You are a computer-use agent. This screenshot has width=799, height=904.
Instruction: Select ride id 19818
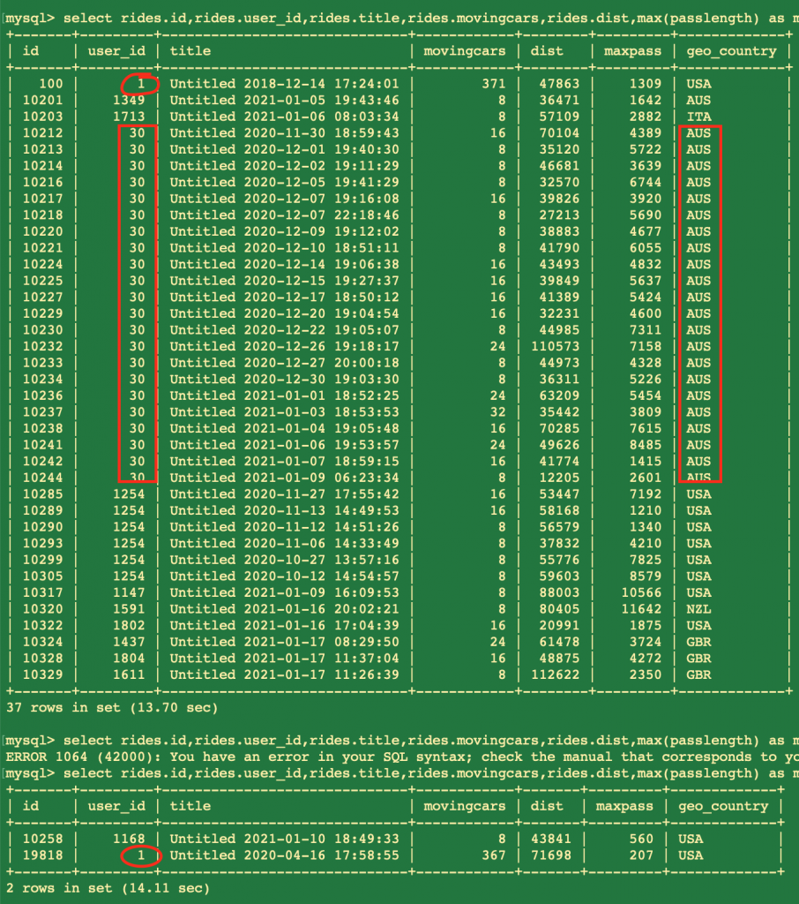(42, 855)
